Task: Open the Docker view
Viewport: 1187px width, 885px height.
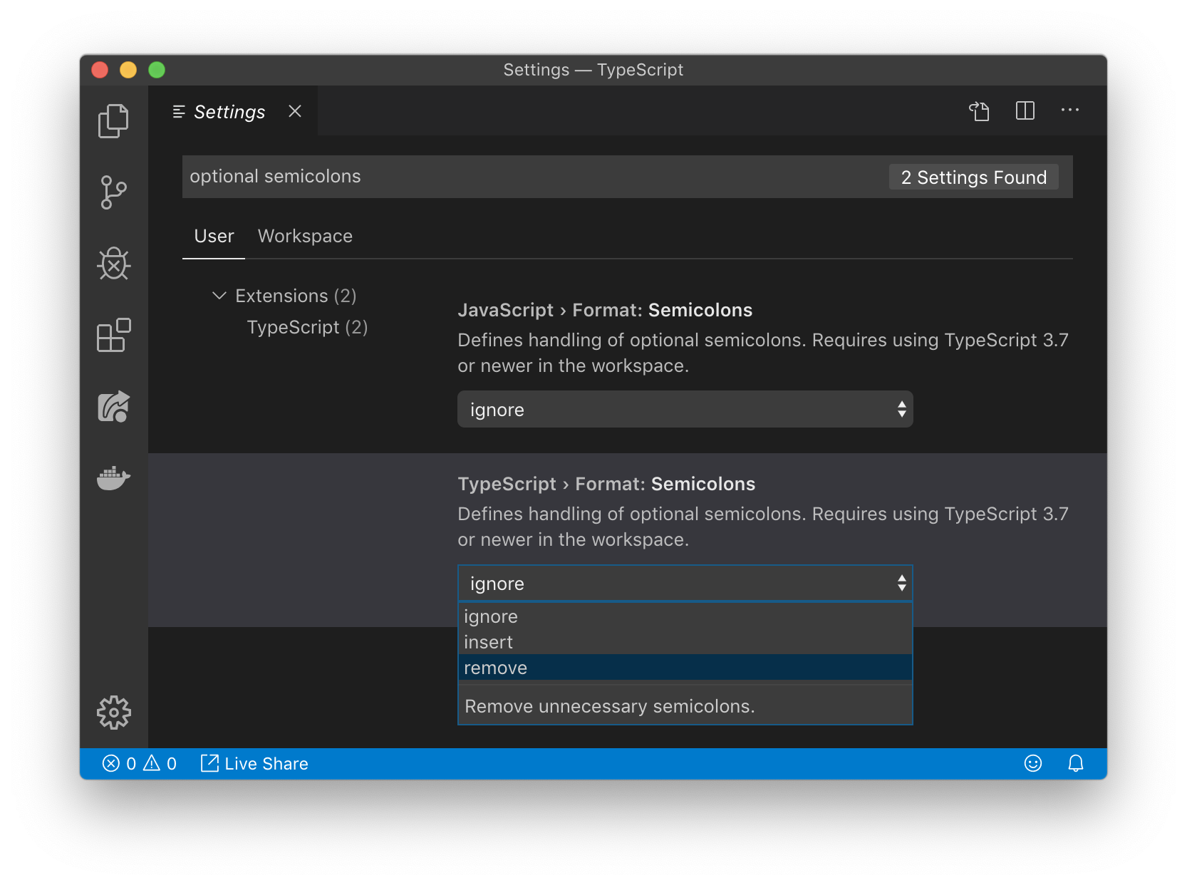Action: click(x=113, y=477)
